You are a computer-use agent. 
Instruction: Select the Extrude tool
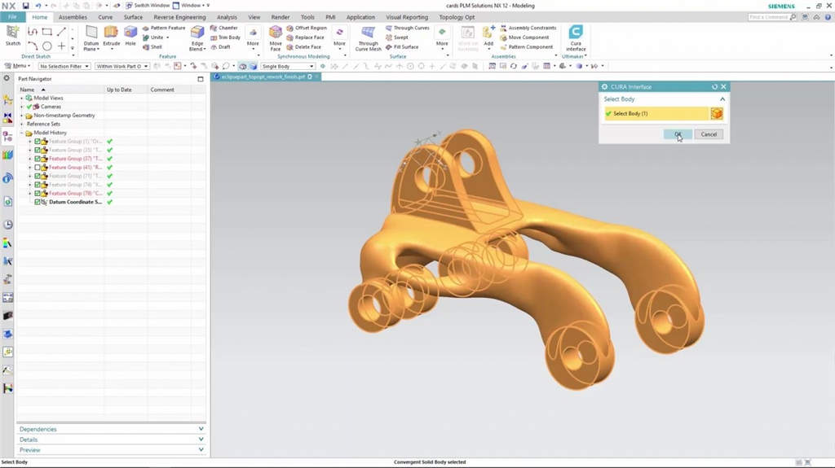pos(111,35)
